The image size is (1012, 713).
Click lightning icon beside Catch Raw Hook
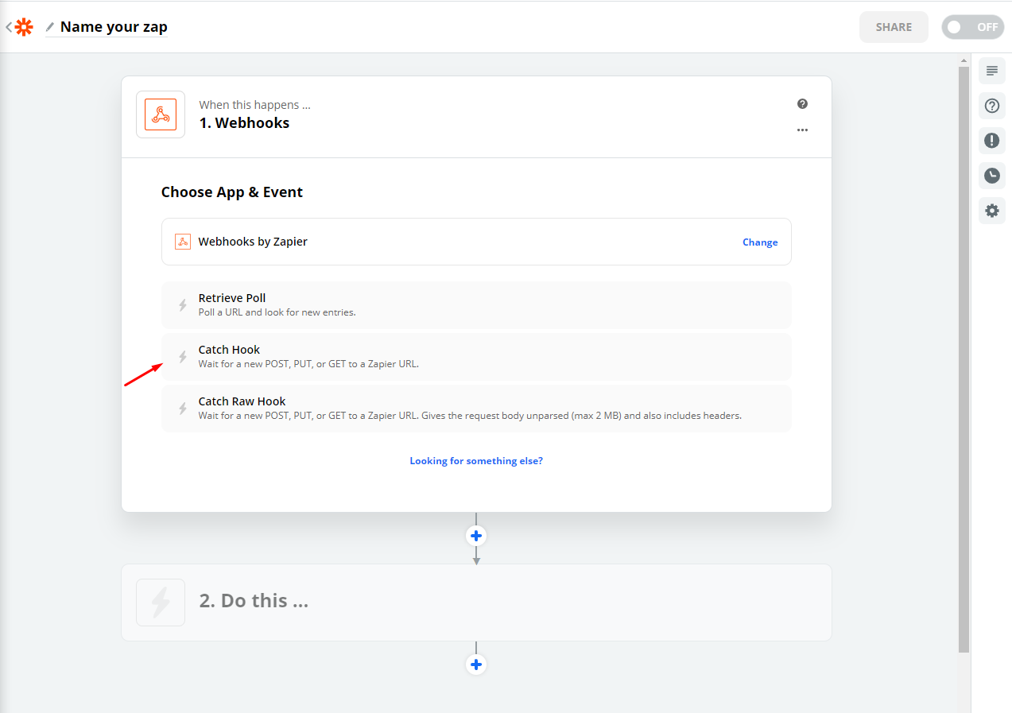coord(182,409)
